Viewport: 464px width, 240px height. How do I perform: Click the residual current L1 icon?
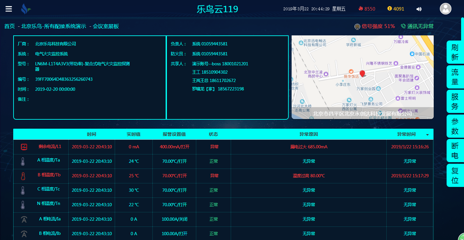coord(24,147)
